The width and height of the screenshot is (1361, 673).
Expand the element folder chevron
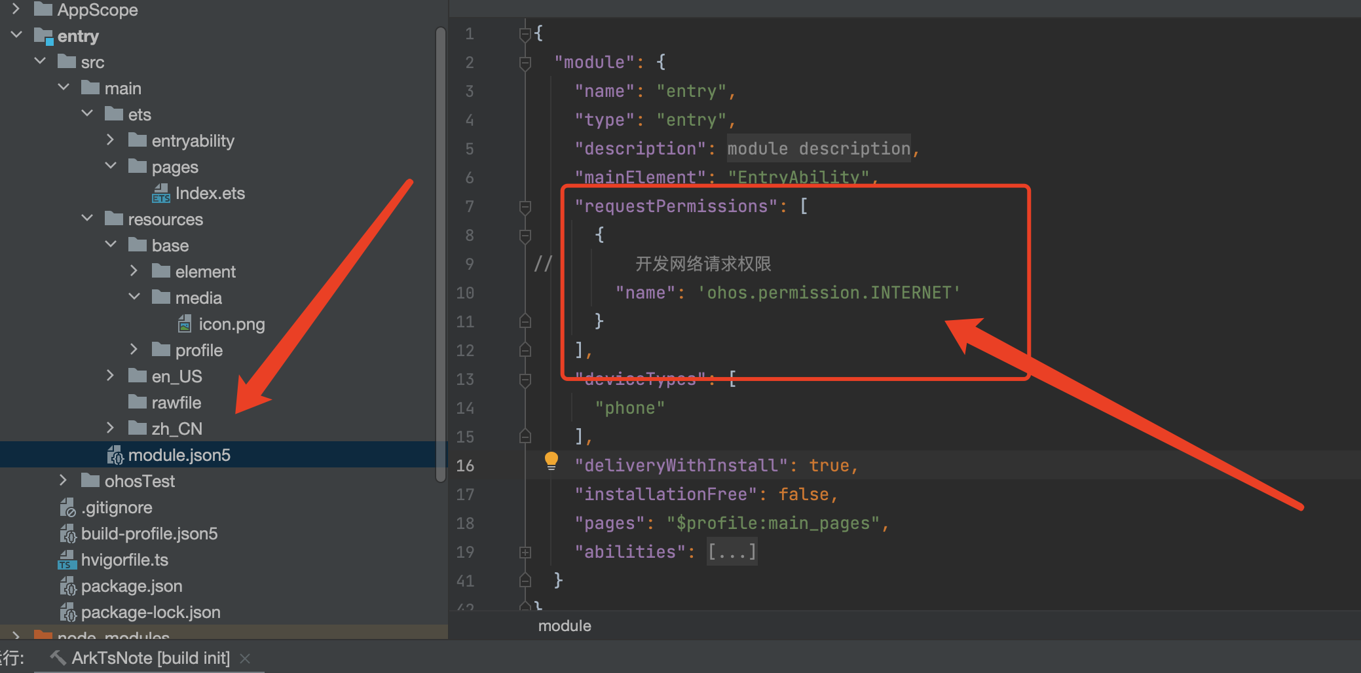pos(134,270)
